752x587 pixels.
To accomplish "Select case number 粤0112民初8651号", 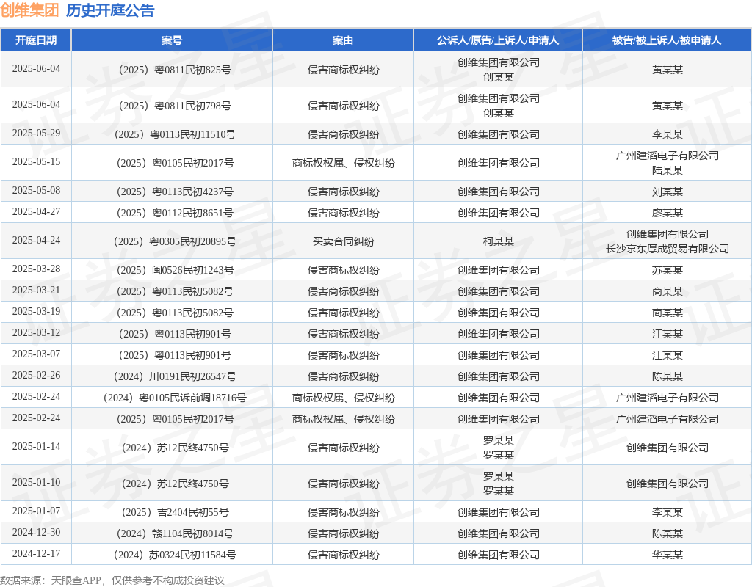I will click(x=175, y=214).
